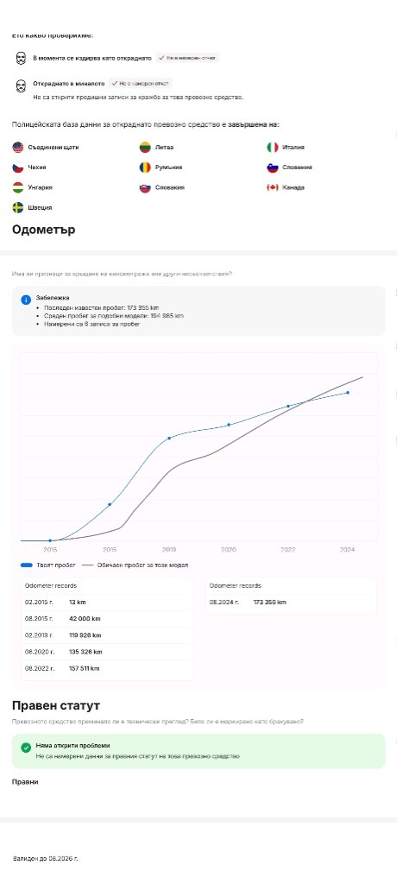
Task: Click the green checkmark icon in the legal status box
Action: (x=25, y=748)
